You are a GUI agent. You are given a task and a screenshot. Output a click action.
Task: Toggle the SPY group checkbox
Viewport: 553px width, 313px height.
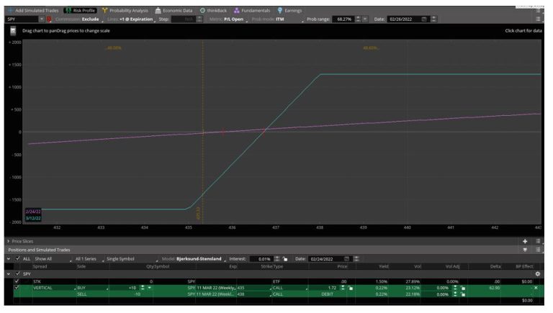[x=17, y=274]
